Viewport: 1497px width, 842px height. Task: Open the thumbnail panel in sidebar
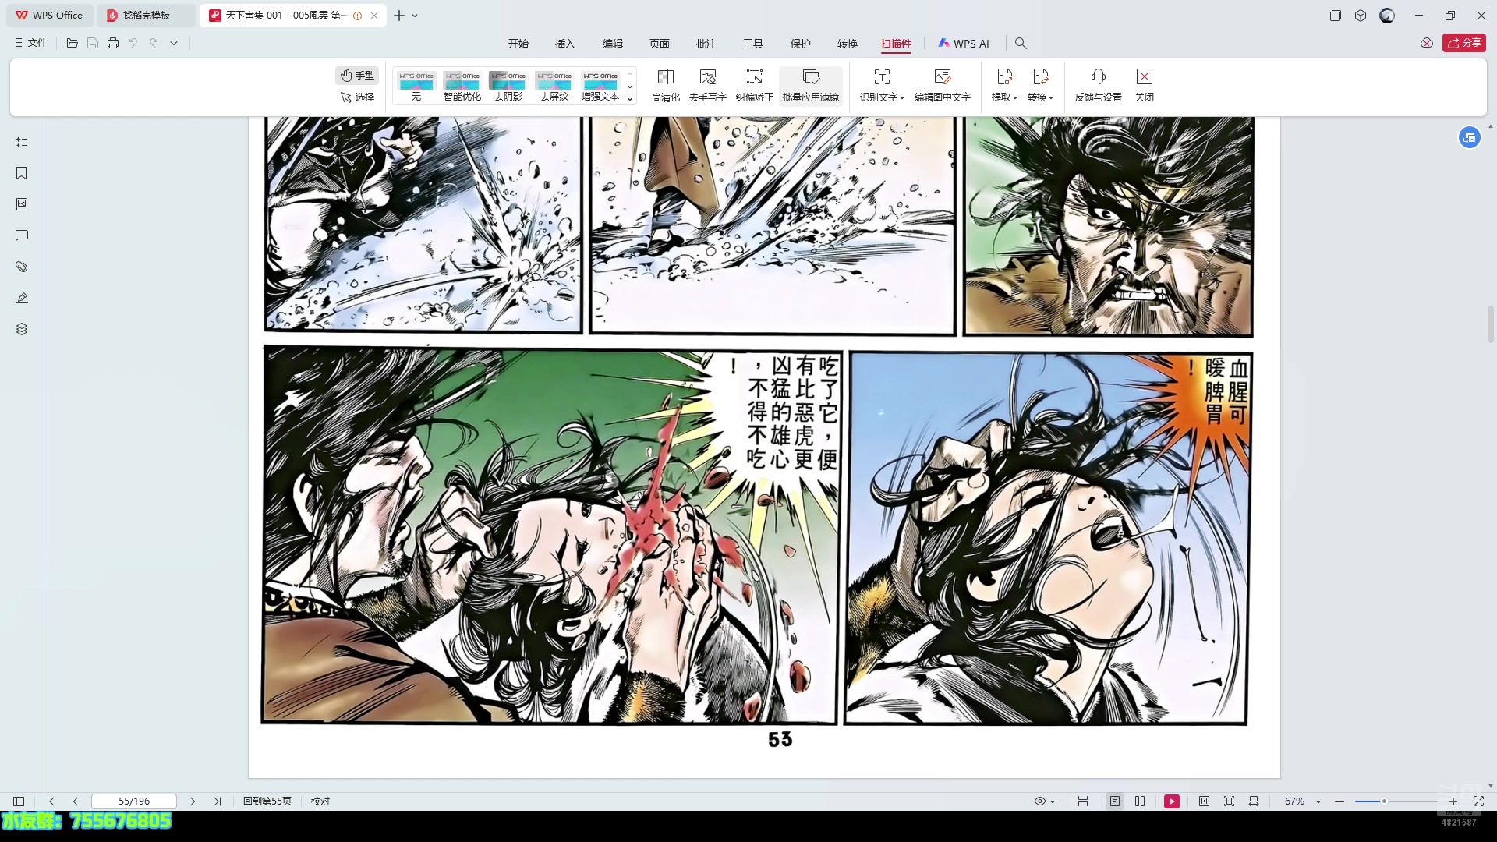pyautogui.click(x=22, y=204)
